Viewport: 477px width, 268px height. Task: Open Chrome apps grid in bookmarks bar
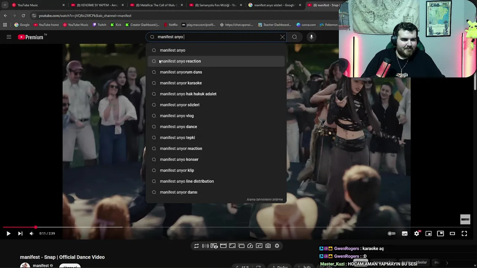(x=5, y=25)
